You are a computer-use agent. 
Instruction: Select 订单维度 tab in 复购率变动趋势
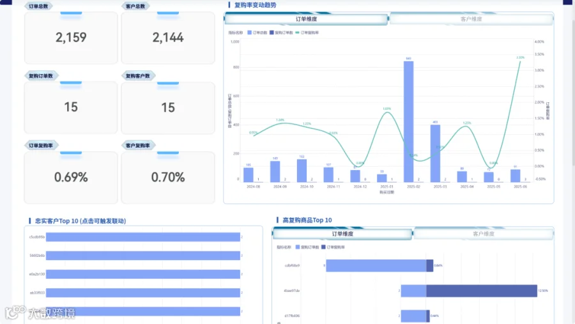(306, 19)
